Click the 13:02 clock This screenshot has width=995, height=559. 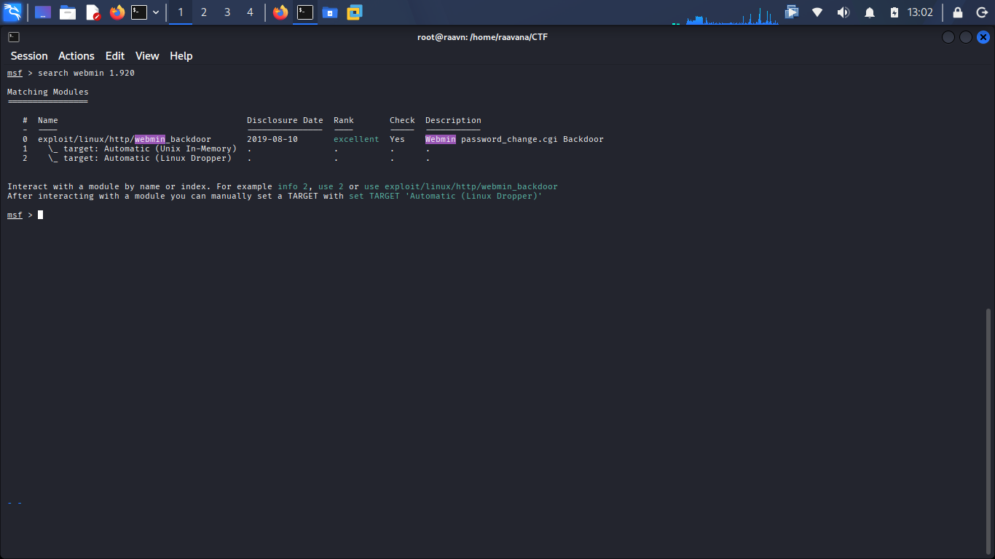pos(920,12)
